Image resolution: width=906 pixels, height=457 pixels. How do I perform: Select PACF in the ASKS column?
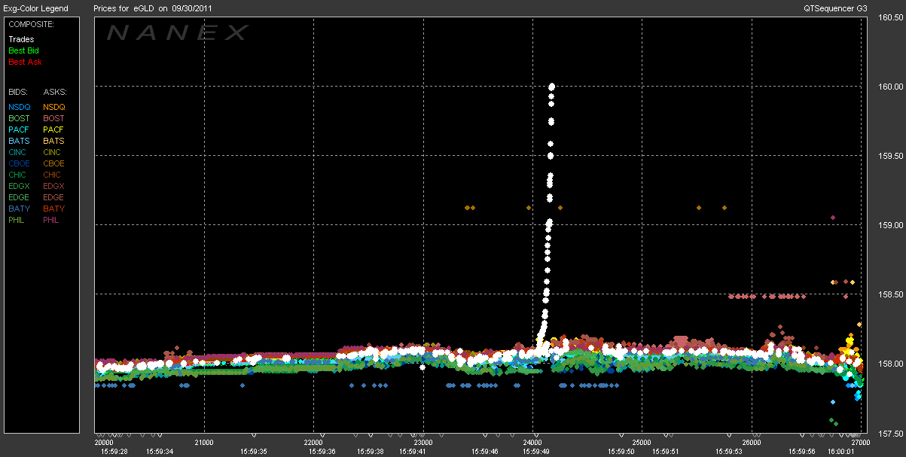pos(54,129)
